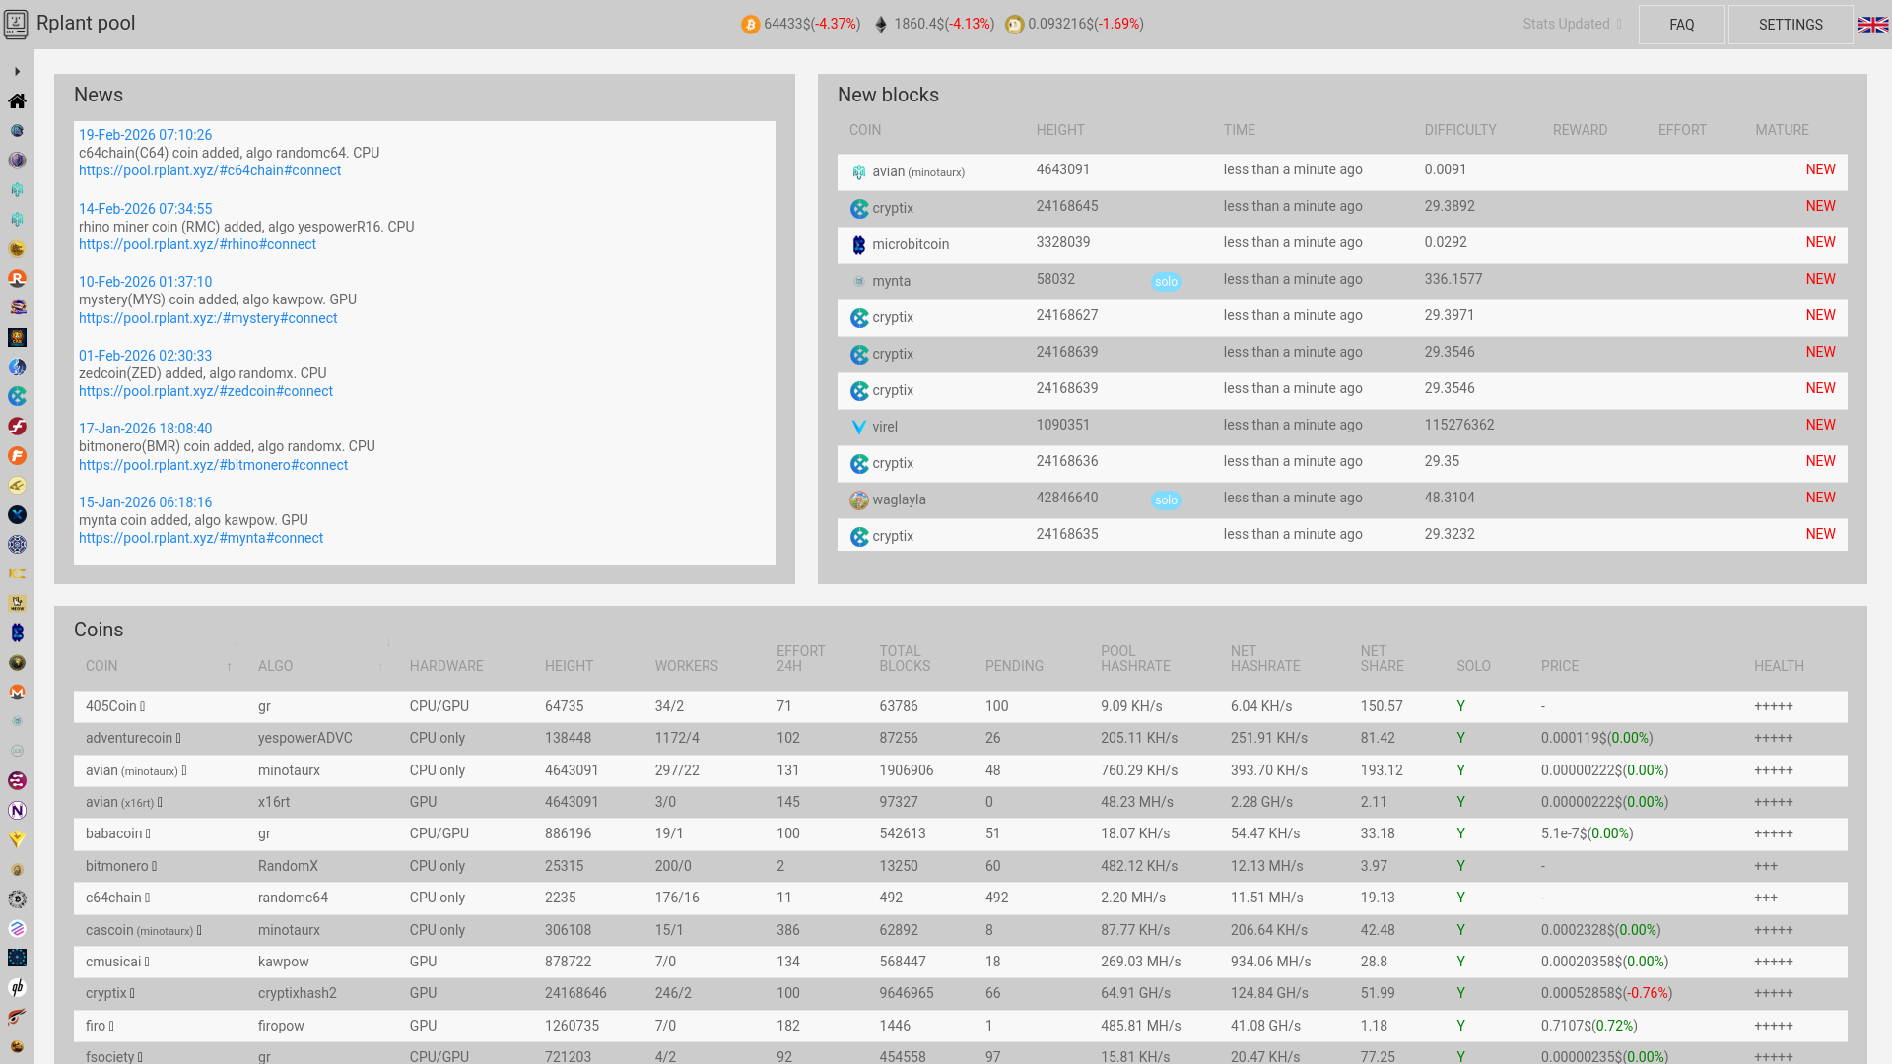Open the MEOW coin sidebar icon
This screenshot has width=1892, height=1064.
click(x=17, y=603)
